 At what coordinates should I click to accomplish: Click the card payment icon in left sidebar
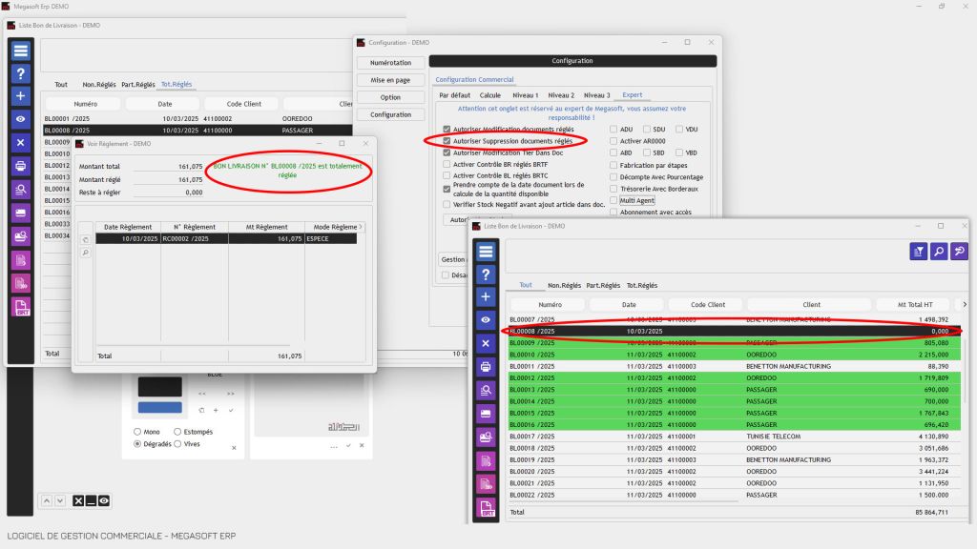click(21, 213)
